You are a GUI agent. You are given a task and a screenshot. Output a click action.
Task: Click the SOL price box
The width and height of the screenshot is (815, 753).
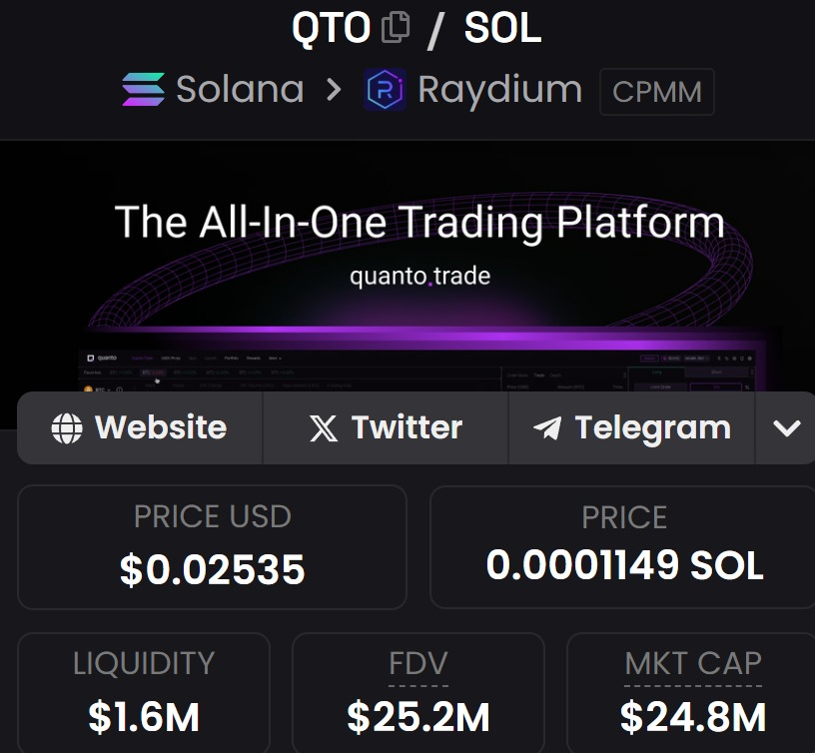point(622,547)
